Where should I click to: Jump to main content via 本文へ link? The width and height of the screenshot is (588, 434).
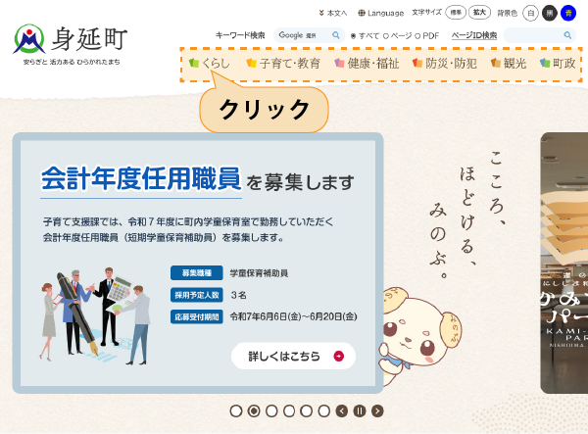333,13
